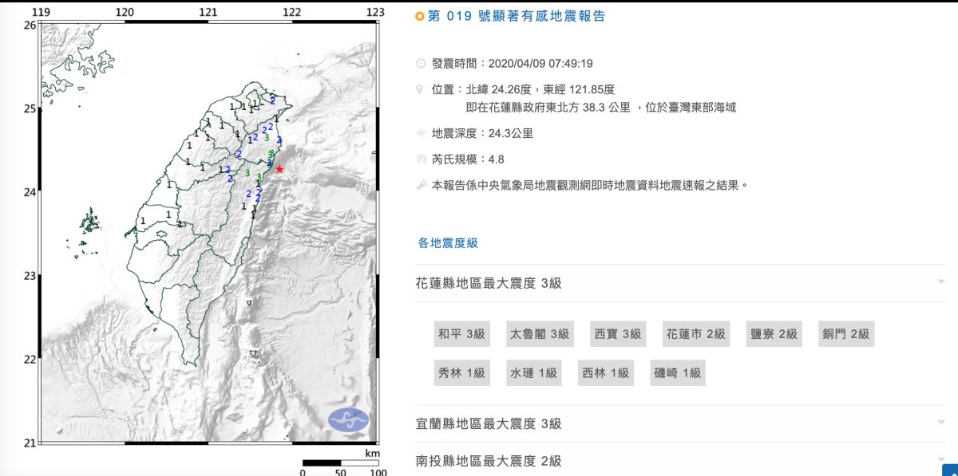The width and height of the screenshot is (958, 476).
Task: Select the 西寶 3級 station tag
Action: pyautogui.click(x=617, y=334)
